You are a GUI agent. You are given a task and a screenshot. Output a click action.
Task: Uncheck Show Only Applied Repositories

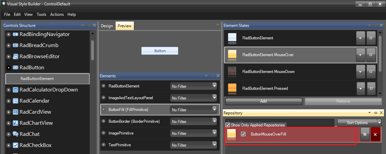pyautogui.click(x=228, y=125)
